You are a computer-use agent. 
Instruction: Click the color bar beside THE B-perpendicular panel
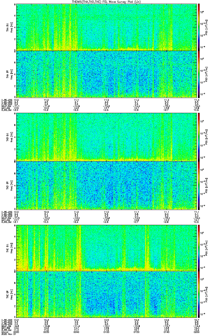pos(199,248)
